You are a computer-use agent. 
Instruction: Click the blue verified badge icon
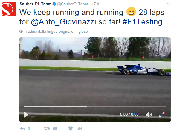click(x=54, y=4)
